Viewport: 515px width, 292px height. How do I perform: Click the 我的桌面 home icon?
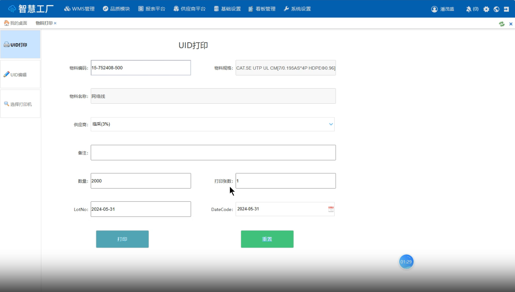[x=6, y=23]
